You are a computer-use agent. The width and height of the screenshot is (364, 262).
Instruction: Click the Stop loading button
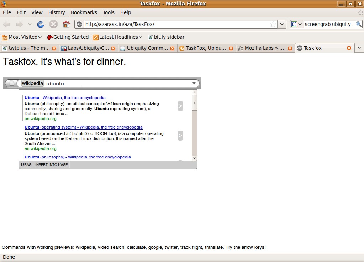point(53,24)
